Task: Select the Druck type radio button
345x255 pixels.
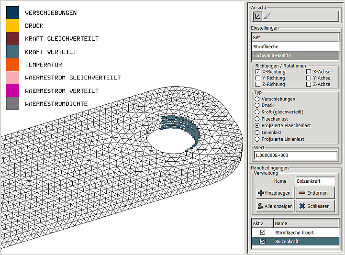Action: point(257,105)
